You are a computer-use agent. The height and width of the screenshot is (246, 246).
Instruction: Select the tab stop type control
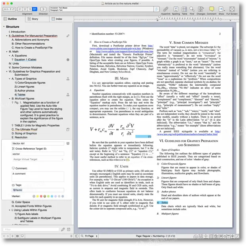click(x=9, y=9)
